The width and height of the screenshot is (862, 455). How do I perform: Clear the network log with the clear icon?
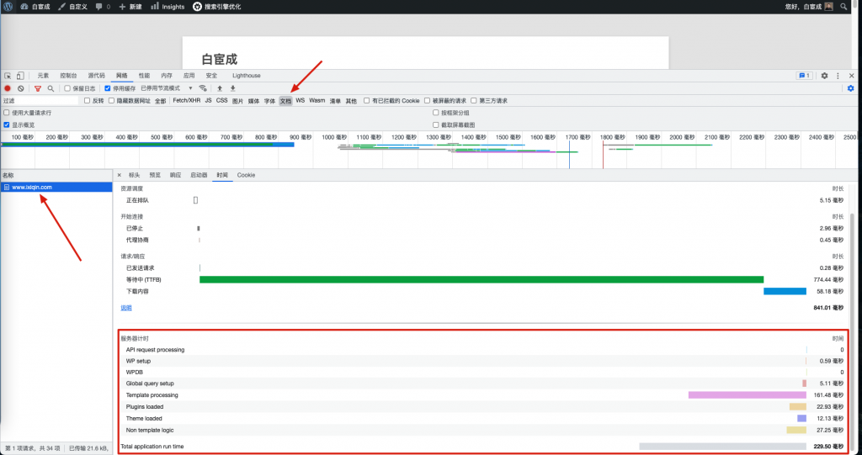coord(20,88)
